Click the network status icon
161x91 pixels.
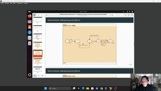coord(128,12)
